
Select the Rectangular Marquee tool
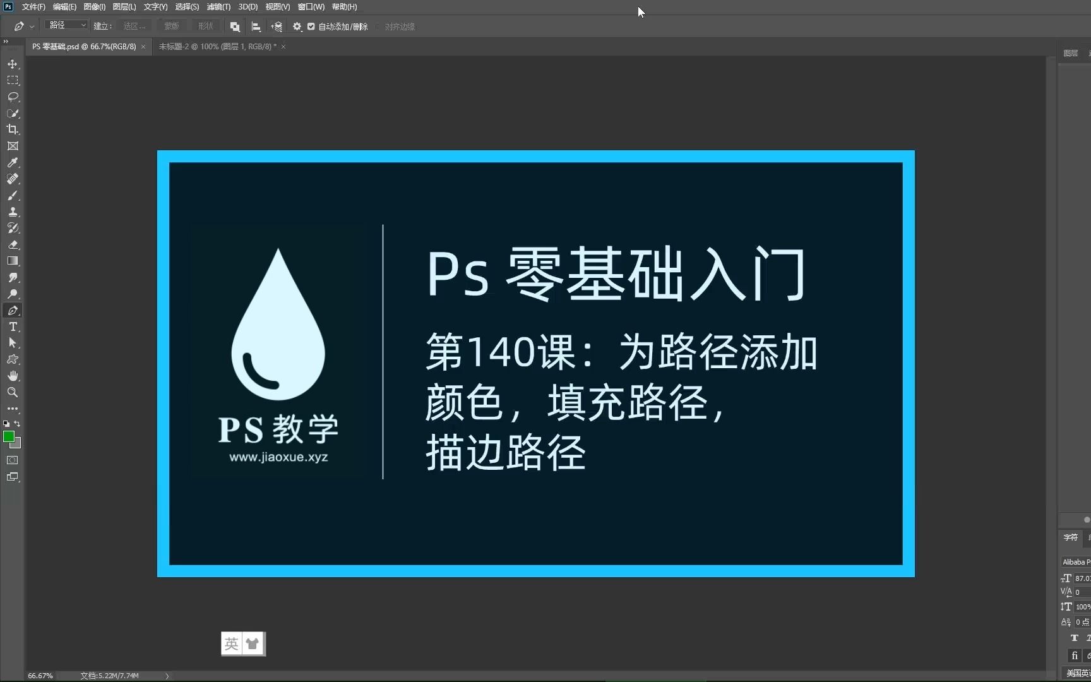(13, 80)
